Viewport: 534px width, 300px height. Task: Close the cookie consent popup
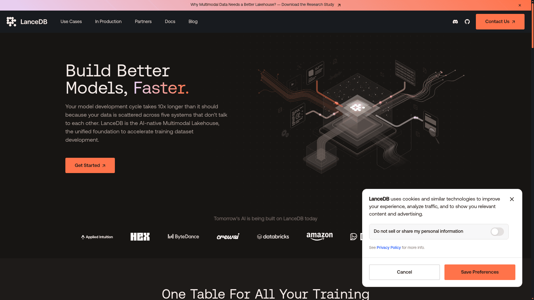click(512, 199)
